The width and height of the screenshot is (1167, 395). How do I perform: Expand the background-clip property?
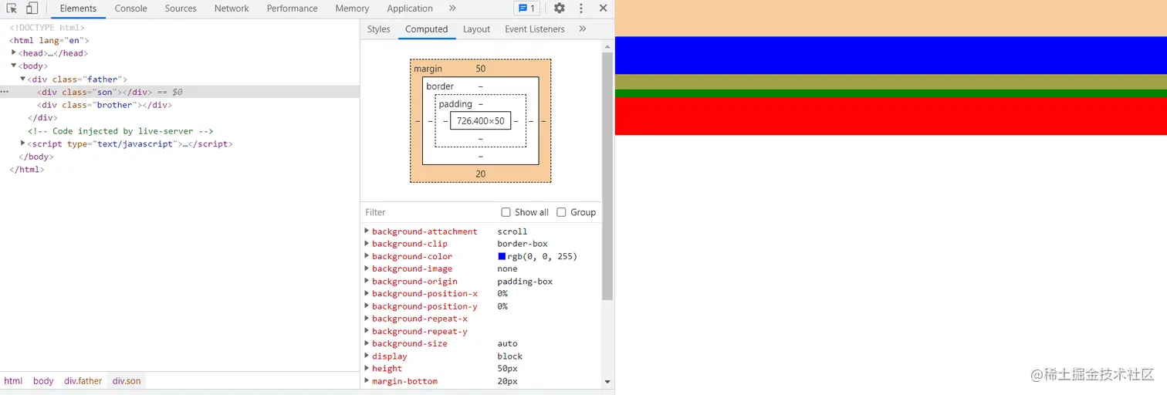point(366,243)
